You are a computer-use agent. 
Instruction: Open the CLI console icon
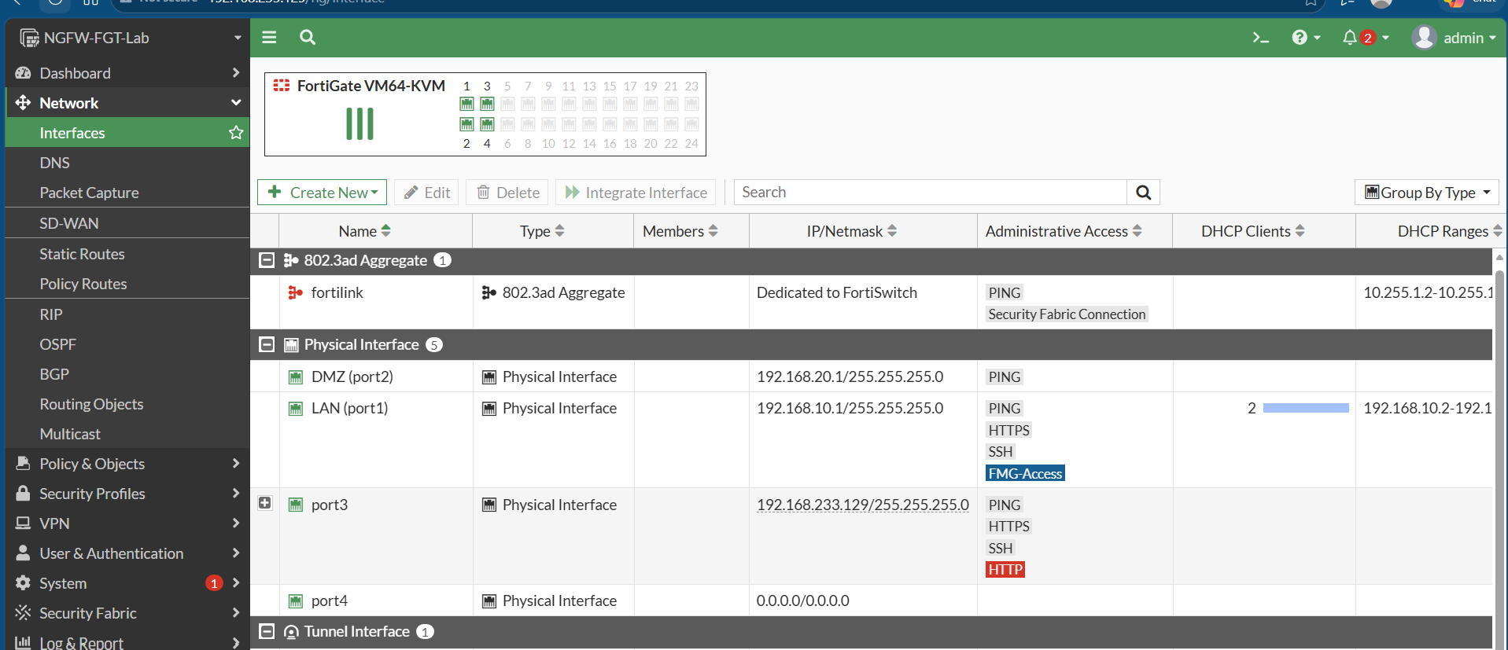coord(1261,38)
